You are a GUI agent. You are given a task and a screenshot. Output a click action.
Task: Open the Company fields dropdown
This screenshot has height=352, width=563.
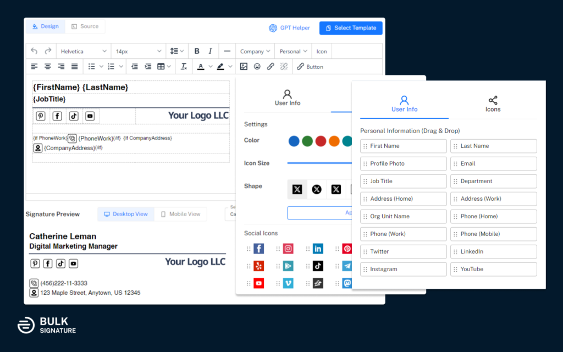[x=255, y=51]
